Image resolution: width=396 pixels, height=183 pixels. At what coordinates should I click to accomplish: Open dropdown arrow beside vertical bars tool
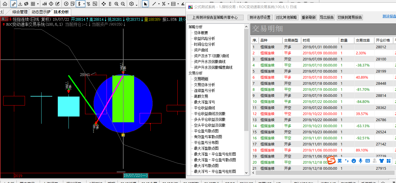point(178,4)
